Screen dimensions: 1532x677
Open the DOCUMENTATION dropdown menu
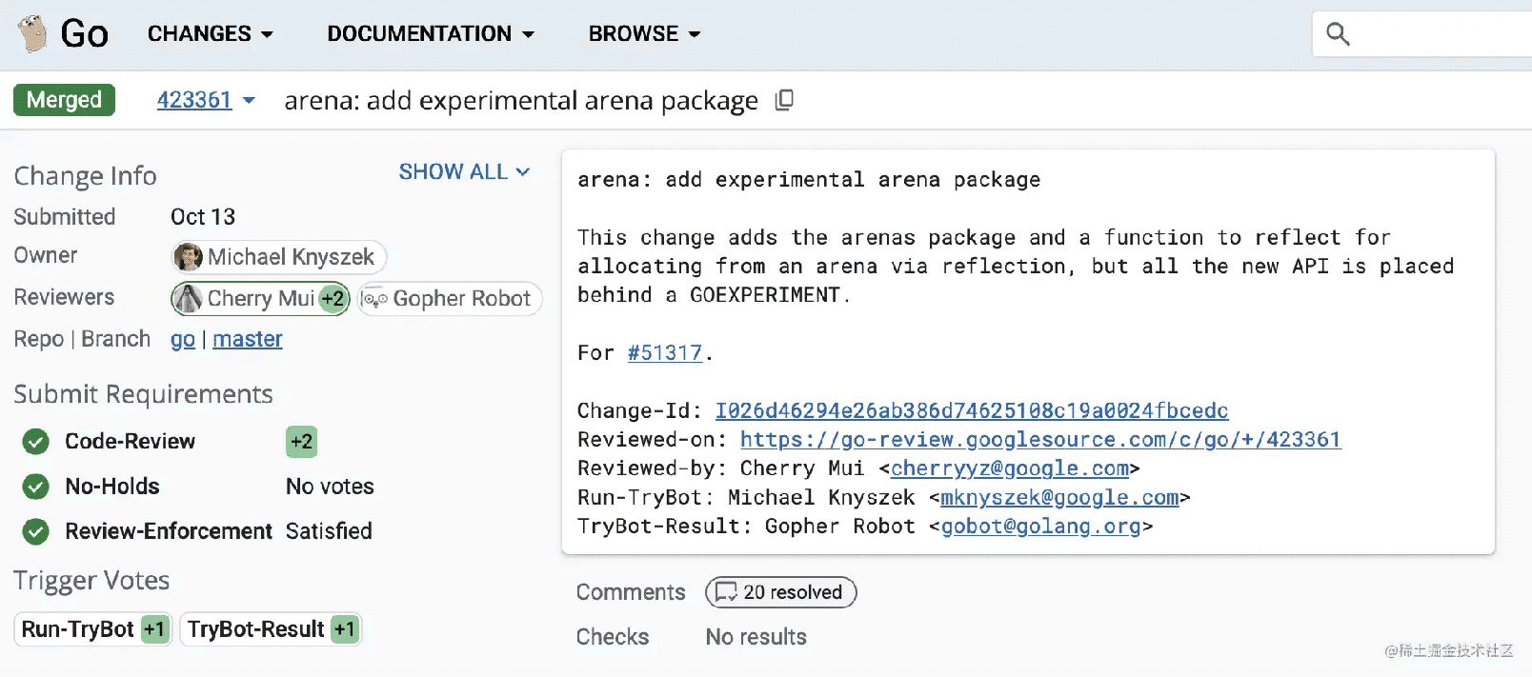click(x=430, y=34)
